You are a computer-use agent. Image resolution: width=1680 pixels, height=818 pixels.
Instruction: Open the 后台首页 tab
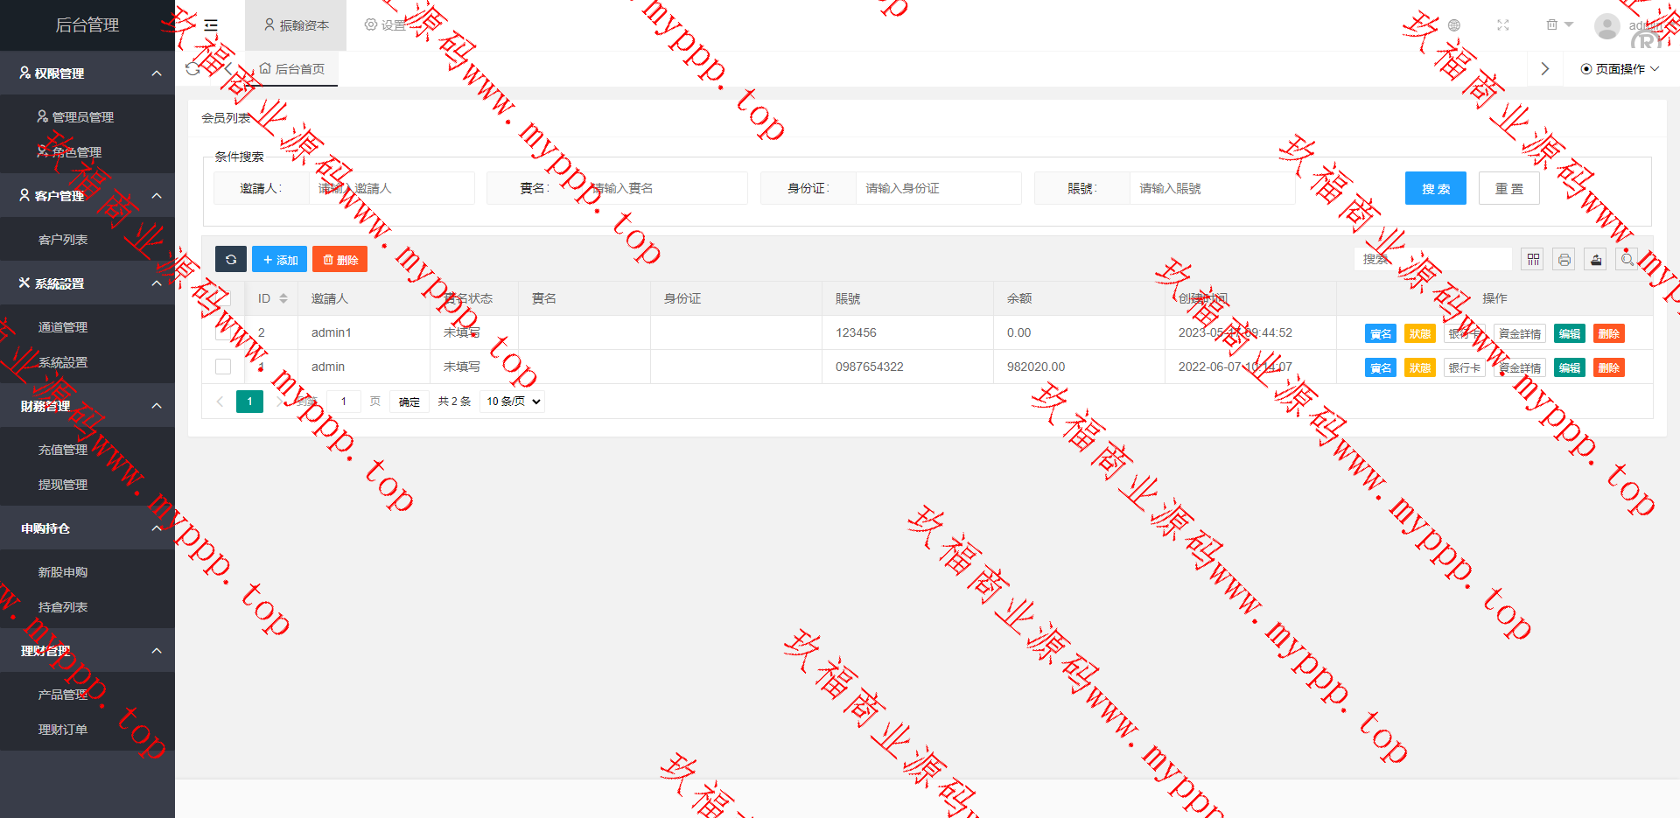pyautogui.click(x=292, y=69)
